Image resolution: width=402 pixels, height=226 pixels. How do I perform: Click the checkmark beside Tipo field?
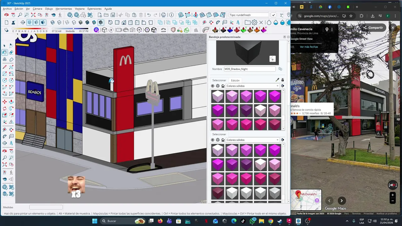[x=273, y=15]
